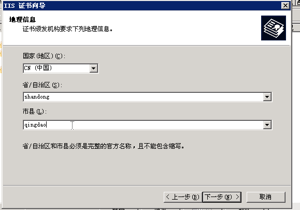
Task: Go back with 上一步(B) button
Action: coord(183,197)
